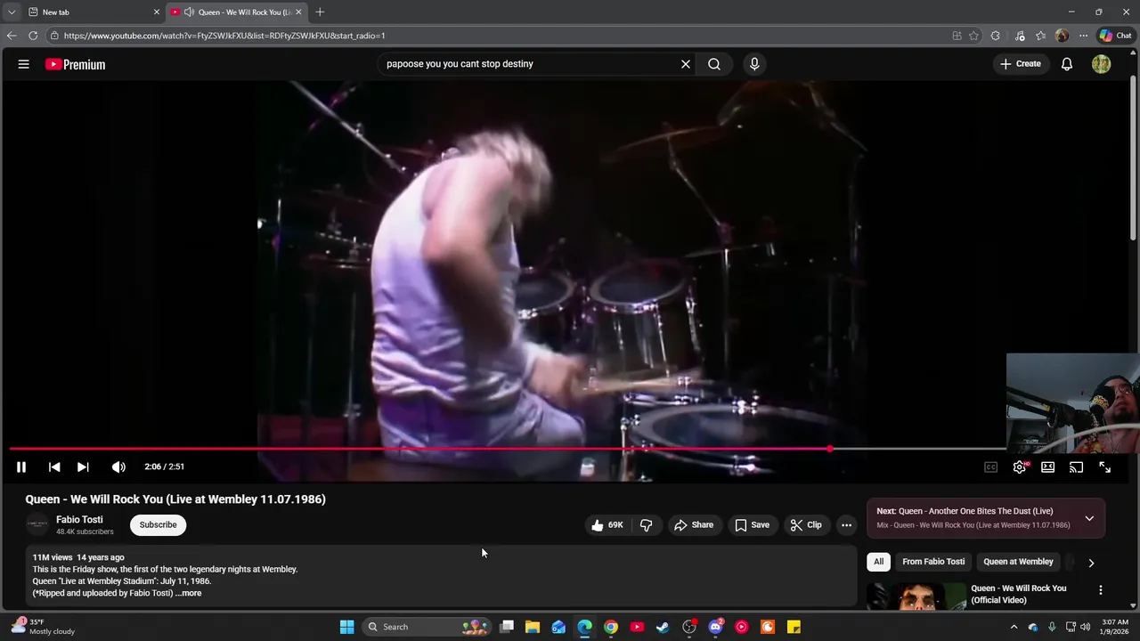Create a Clip of the video

click(806, 525)
